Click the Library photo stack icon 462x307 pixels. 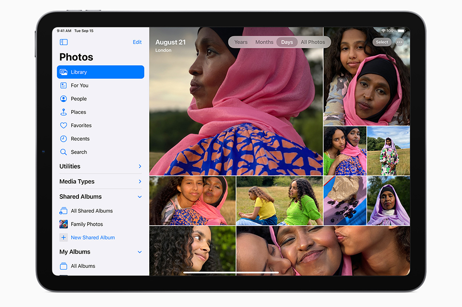(x=64, y=72)
